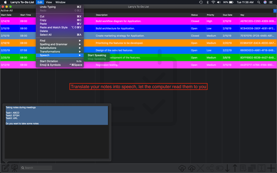277x173 pixels.
Task: Sort by Priority column header
Action: click(x=214, y=15)
